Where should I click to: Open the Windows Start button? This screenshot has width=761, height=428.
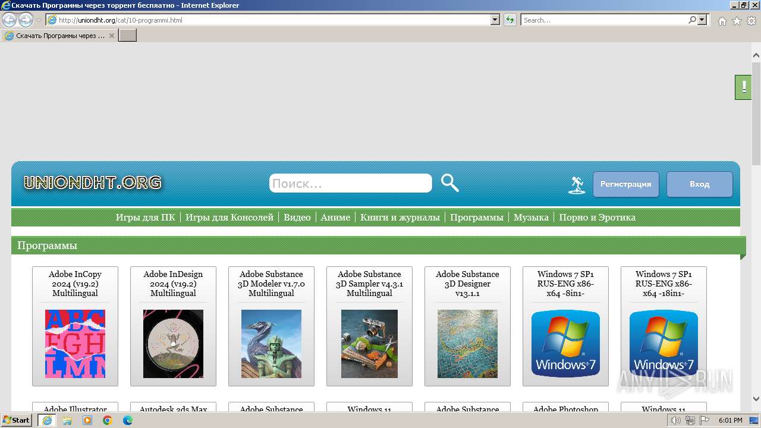coord(17,420)
